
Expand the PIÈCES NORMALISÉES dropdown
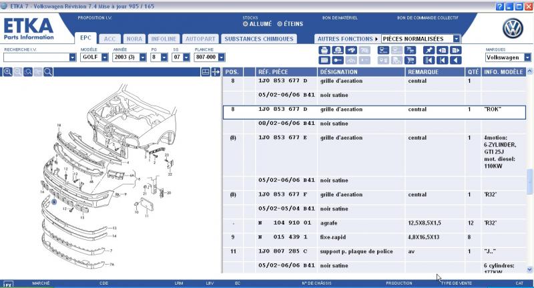point(457,39)
